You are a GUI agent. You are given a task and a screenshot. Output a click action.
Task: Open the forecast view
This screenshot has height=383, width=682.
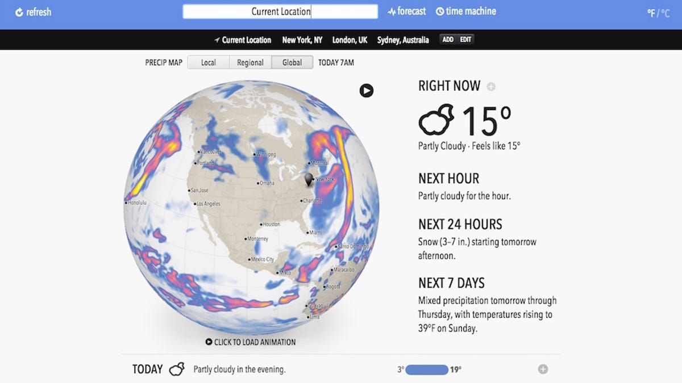click(x=407, y=11)
